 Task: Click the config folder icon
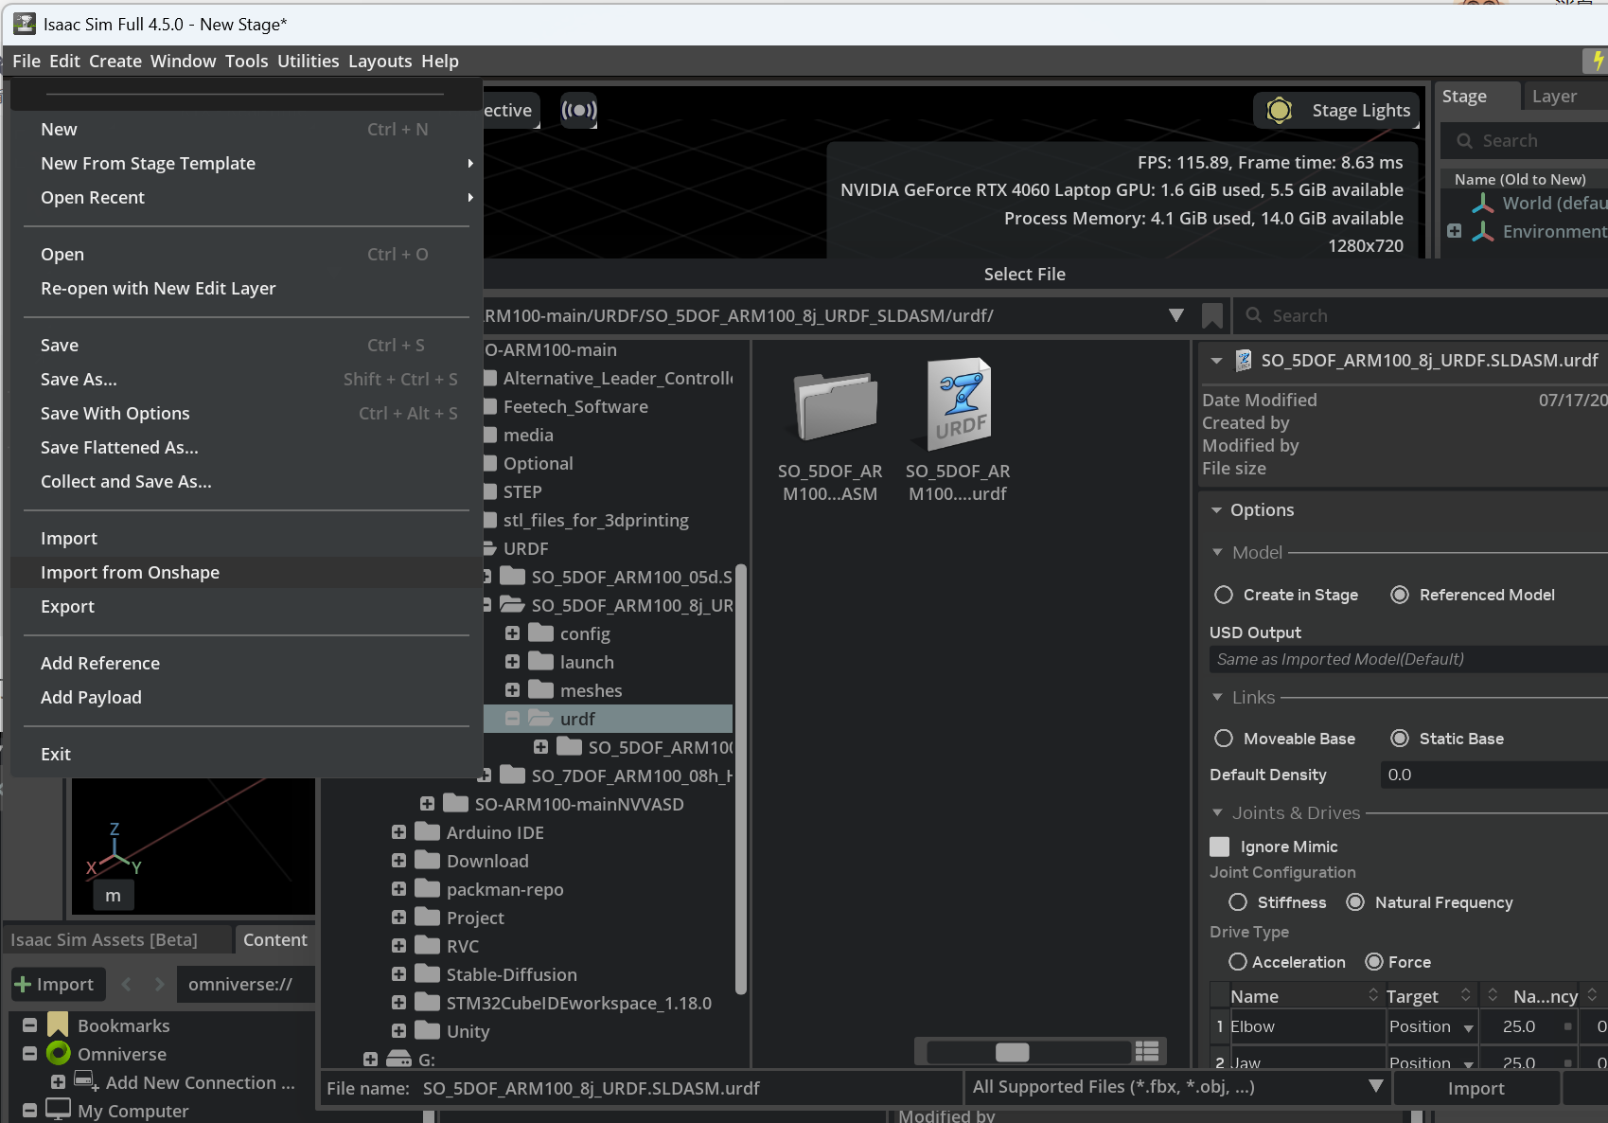[540, 633]
